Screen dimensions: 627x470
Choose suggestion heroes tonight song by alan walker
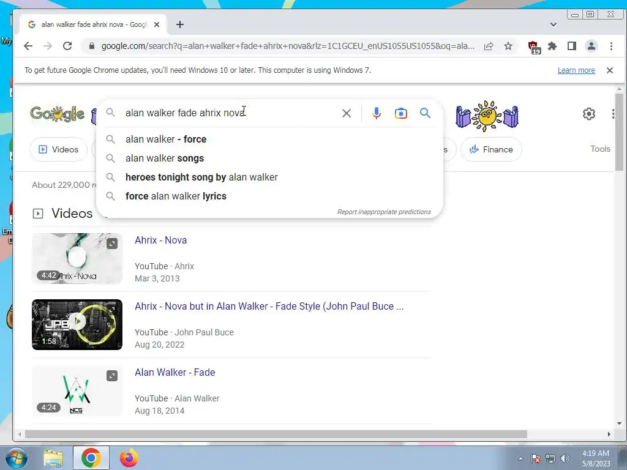pyautogui.click(x=270, y=177)
